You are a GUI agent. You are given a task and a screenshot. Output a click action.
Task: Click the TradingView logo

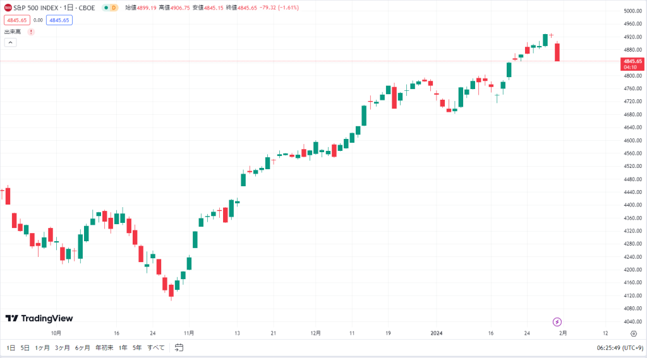tap(39, 318)
